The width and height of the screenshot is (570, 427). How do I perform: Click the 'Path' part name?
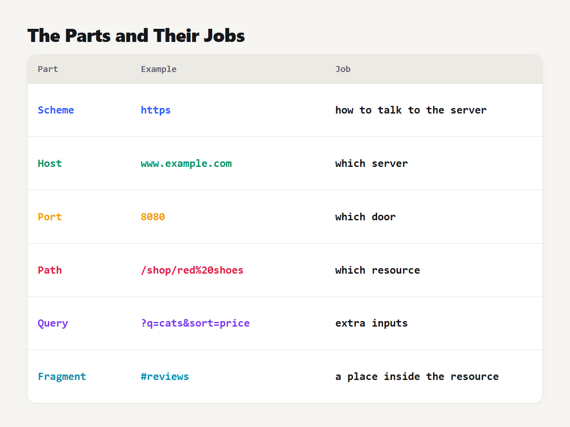[x=50, y=270]
